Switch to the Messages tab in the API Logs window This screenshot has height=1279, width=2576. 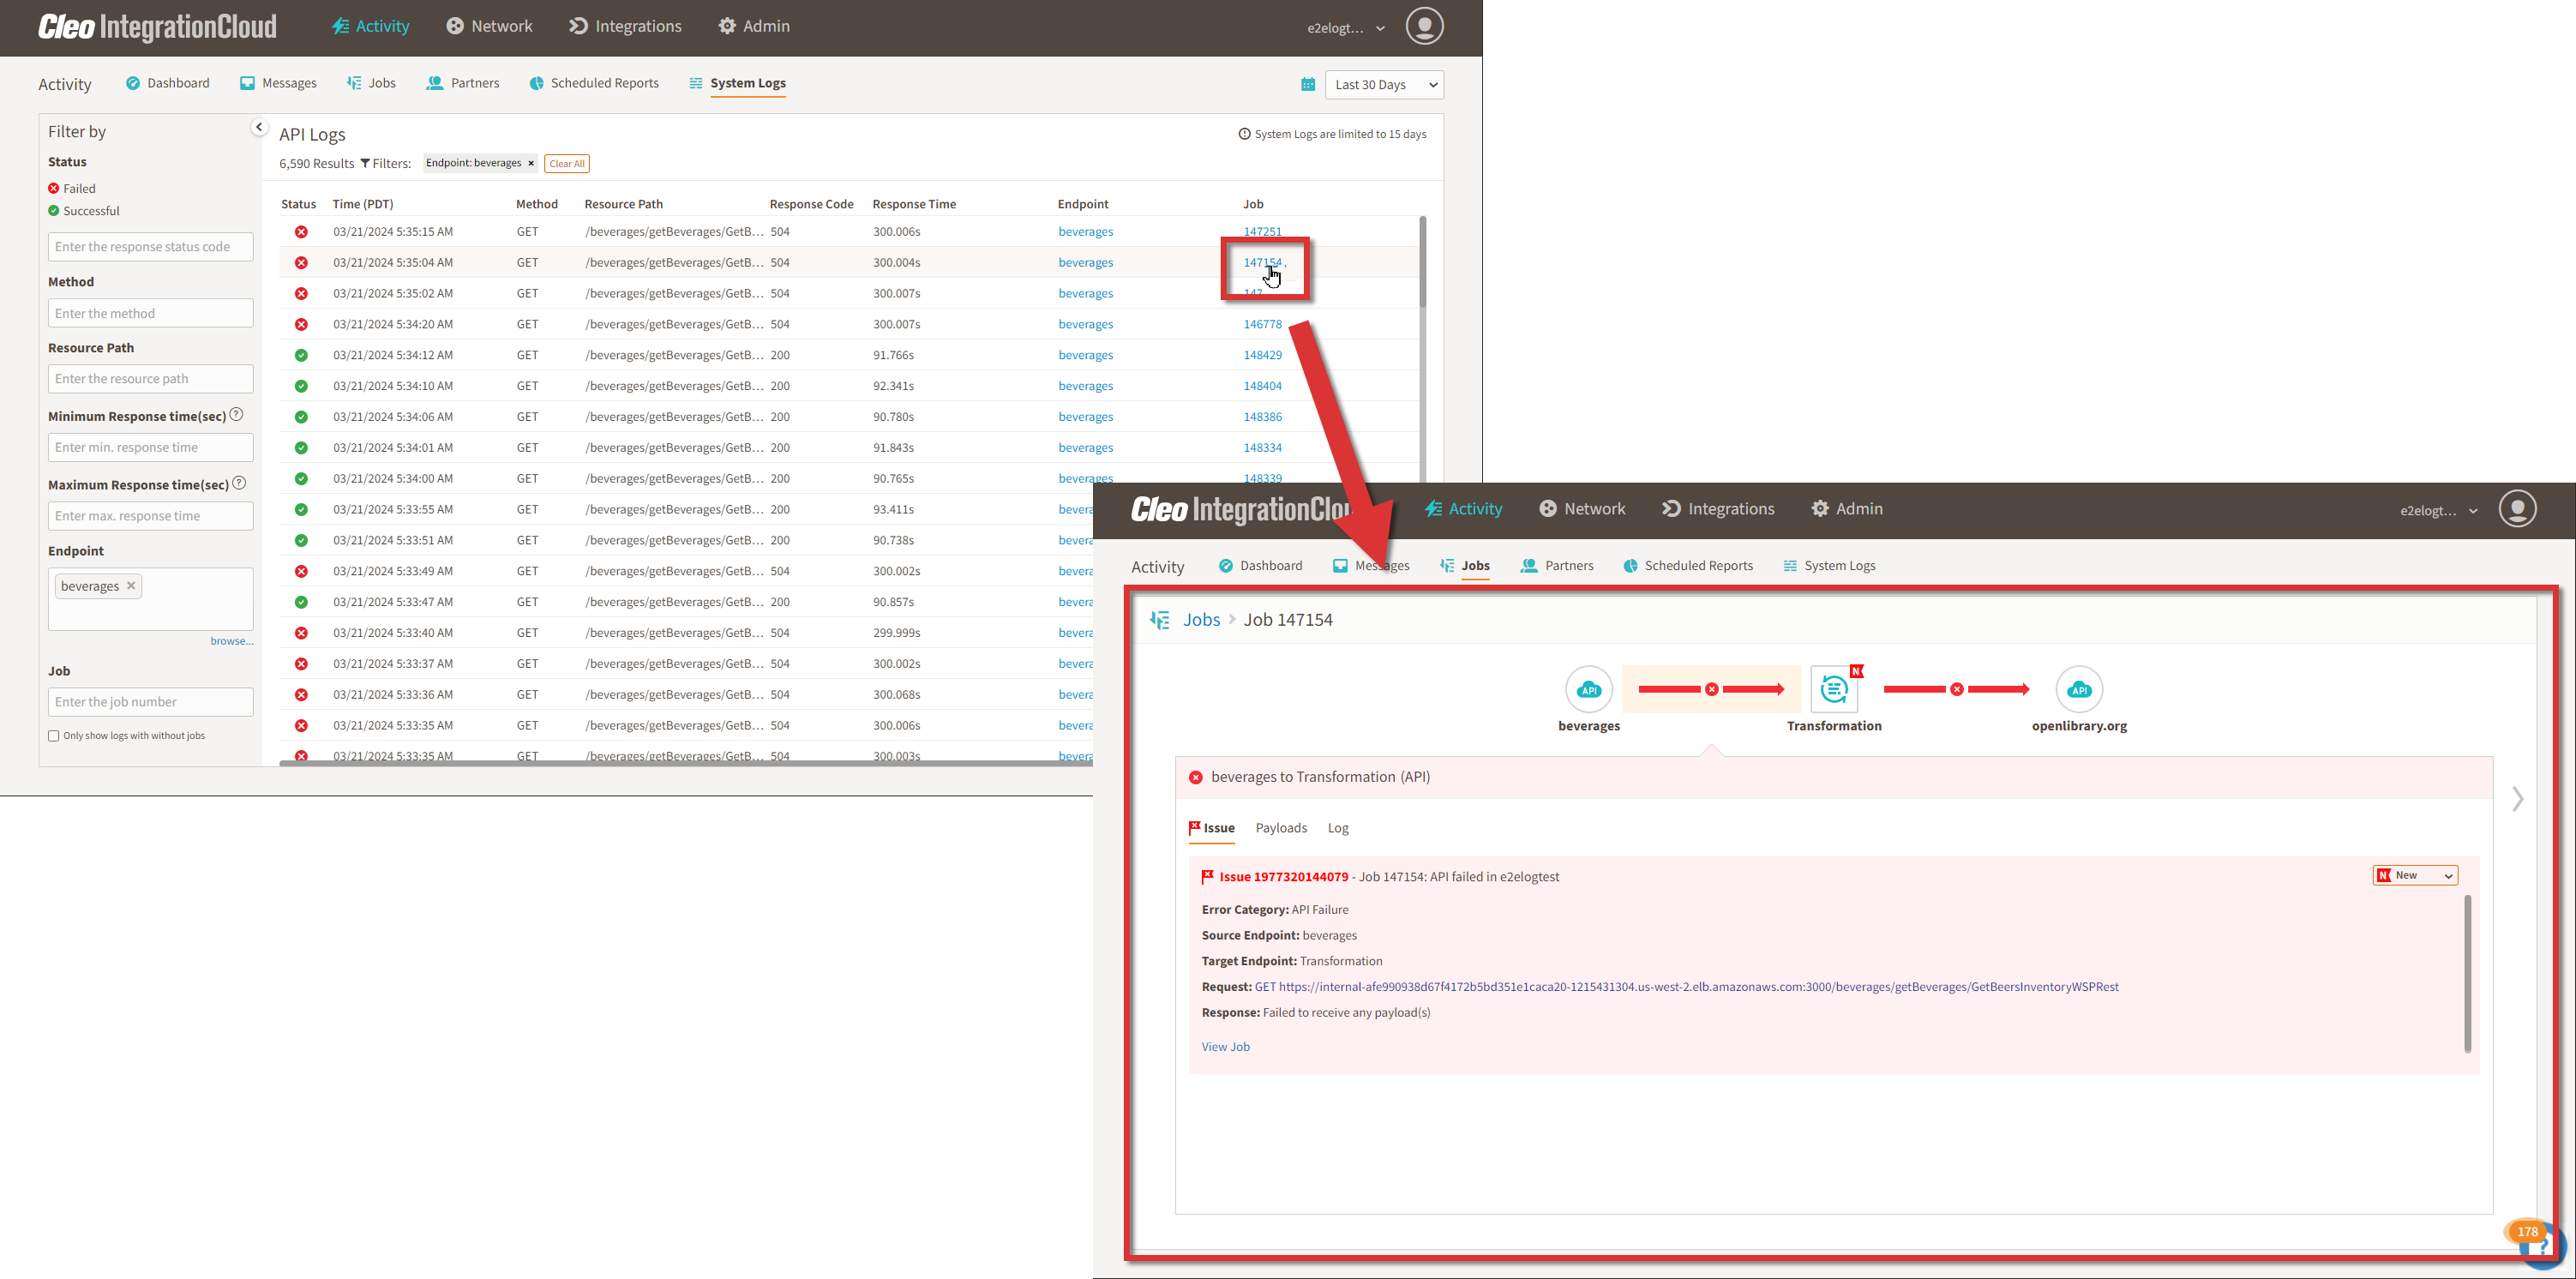pos(278,83)
